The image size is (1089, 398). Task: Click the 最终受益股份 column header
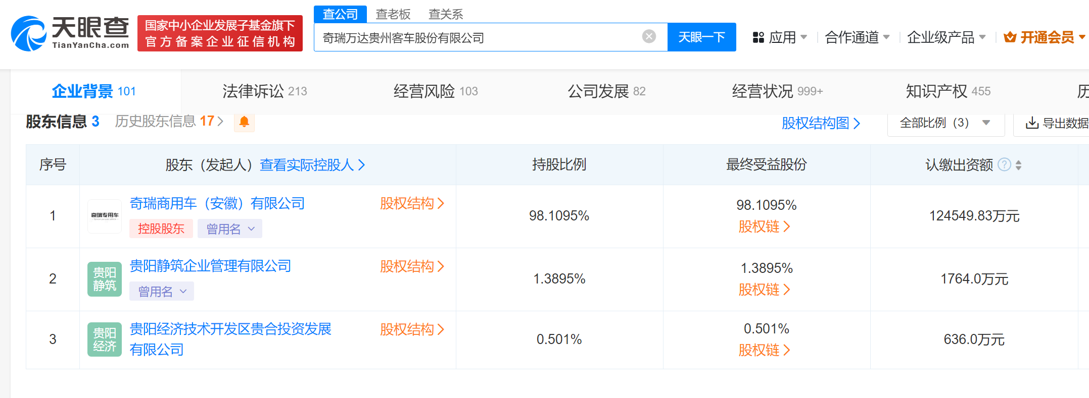pos(766,164)
